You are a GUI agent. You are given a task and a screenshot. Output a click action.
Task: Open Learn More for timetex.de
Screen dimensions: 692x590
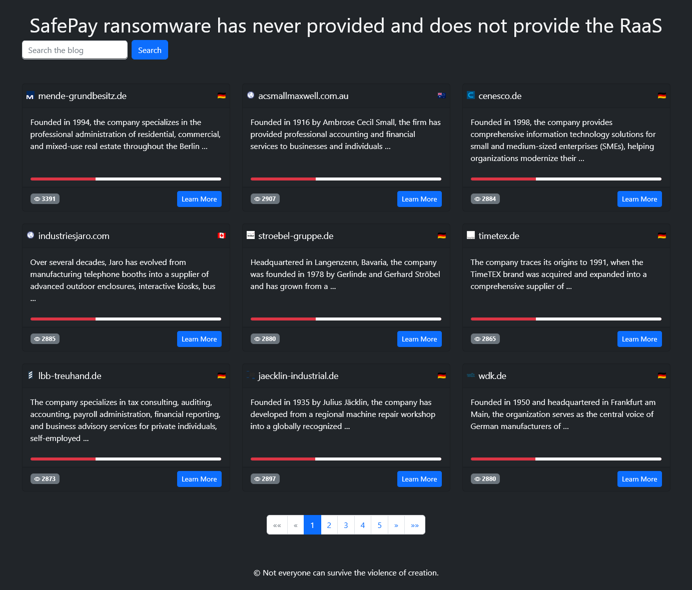coord(639,339)
